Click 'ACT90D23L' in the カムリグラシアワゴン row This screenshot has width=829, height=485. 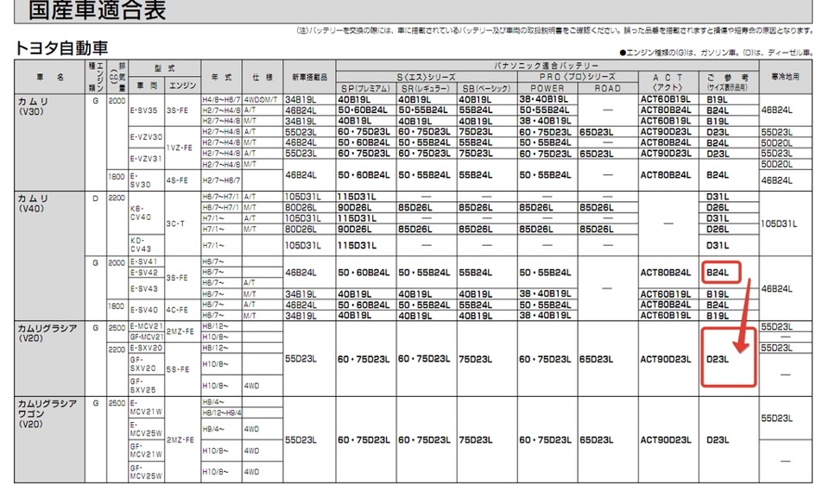pyautogui.click(x=665, y=439)
